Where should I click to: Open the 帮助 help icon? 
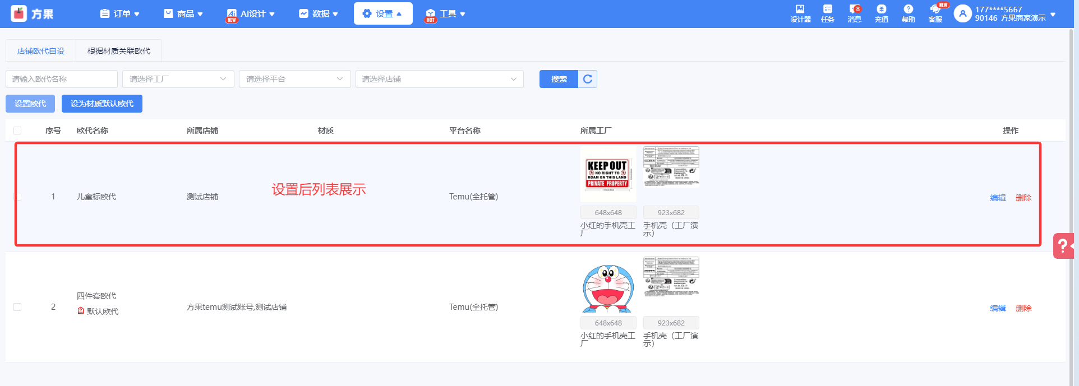908,13
